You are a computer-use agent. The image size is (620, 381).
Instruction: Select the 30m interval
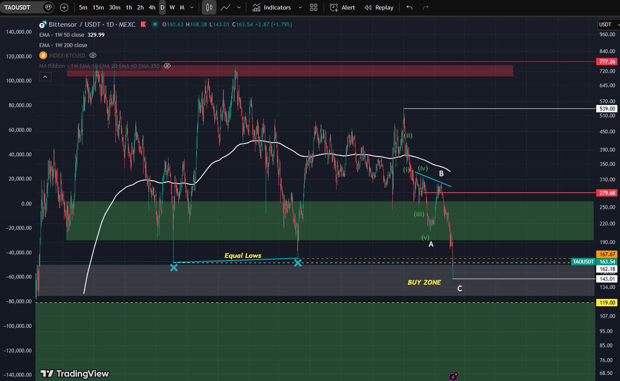[115, 8]
